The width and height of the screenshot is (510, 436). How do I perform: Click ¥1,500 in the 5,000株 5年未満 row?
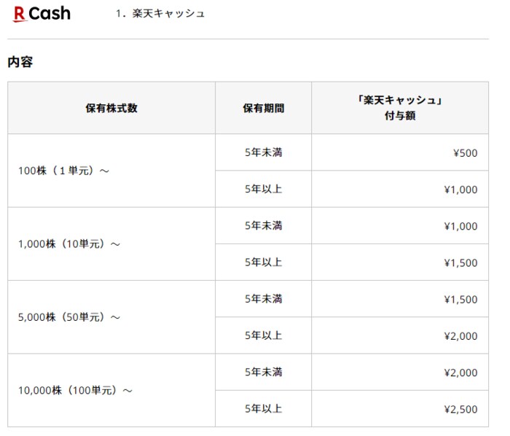click(x=460, y=300)
